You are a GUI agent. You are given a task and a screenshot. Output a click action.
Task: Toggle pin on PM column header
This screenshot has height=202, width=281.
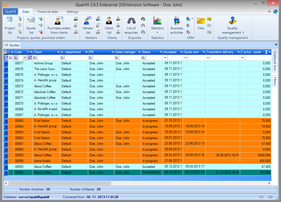pos(113,52)
